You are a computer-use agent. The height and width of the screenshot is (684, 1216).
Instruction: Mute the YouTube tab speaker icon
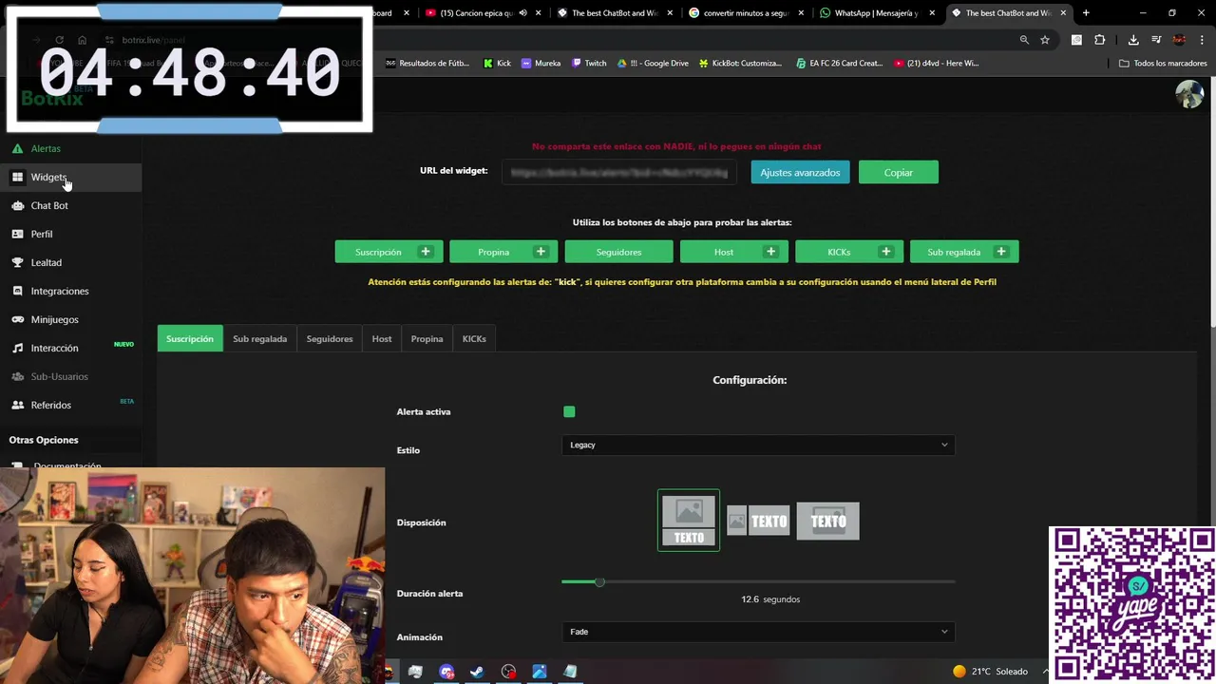tap(523, 13)
